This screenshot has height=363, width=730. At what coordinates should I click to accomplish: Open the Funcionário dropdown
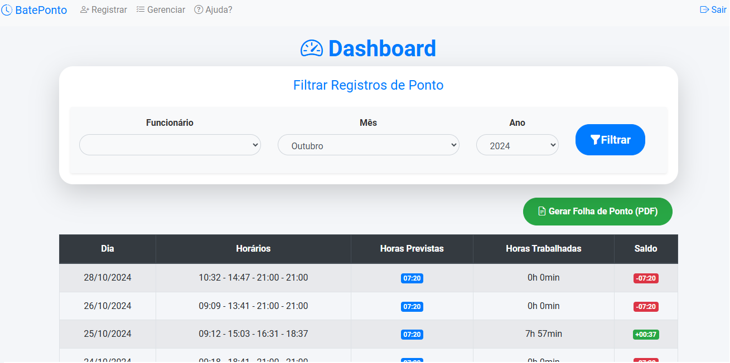pyautogui.click(x=170, y=145)
